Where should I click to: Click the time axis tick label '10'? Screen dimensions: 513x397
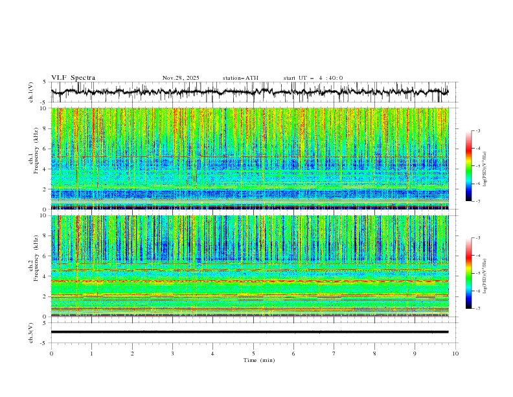pyautogui.click(x=455, y=354)
